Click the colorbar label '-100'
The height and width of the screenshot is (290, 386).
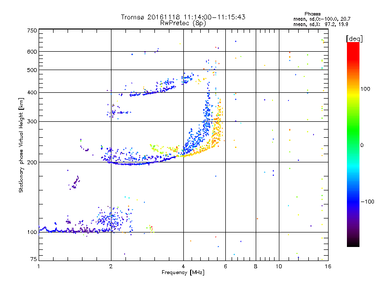point(367,202)
